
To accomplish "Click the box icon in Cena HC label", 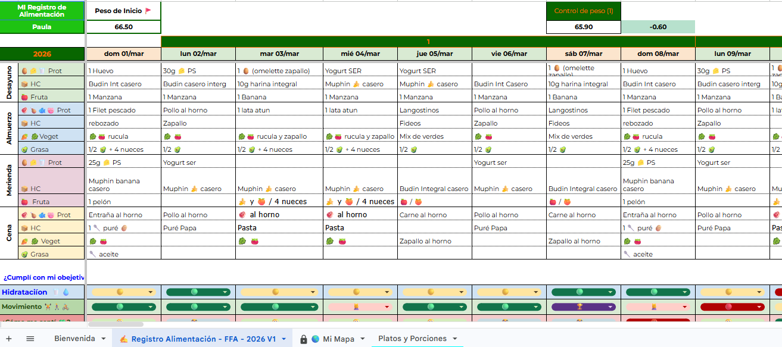I will tap(24, 228).
